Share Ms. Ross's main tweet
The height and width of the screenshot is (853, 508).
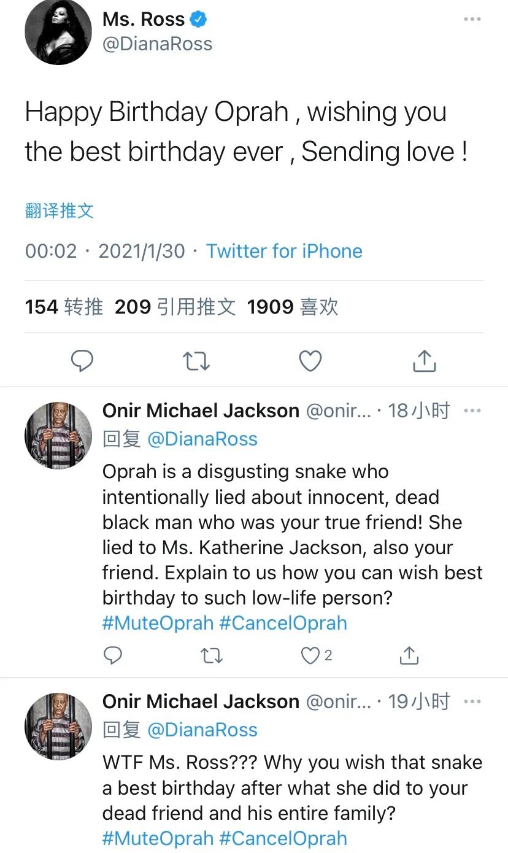pos(424,361)
